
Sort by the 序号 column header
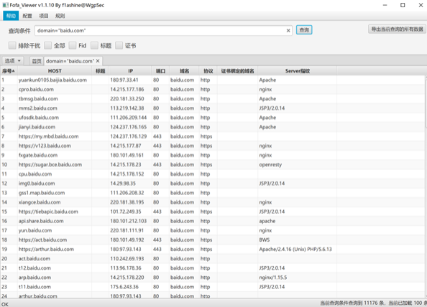point(9,71)
